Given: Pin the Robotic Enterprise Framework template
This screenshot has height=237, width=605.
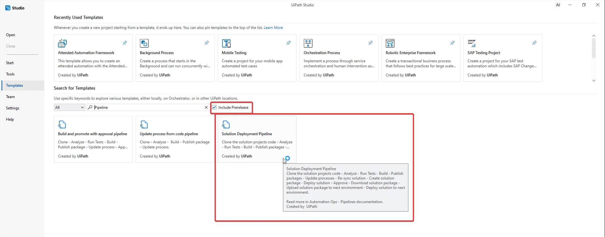Looking at the screenshot, I should [452, 43].
